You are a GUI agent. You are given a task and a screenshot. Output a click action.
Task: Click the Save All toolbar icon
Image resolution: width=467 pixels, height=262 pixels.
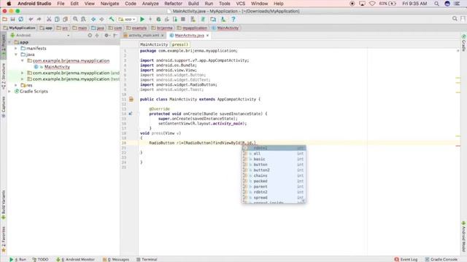[x=12, y=19]
